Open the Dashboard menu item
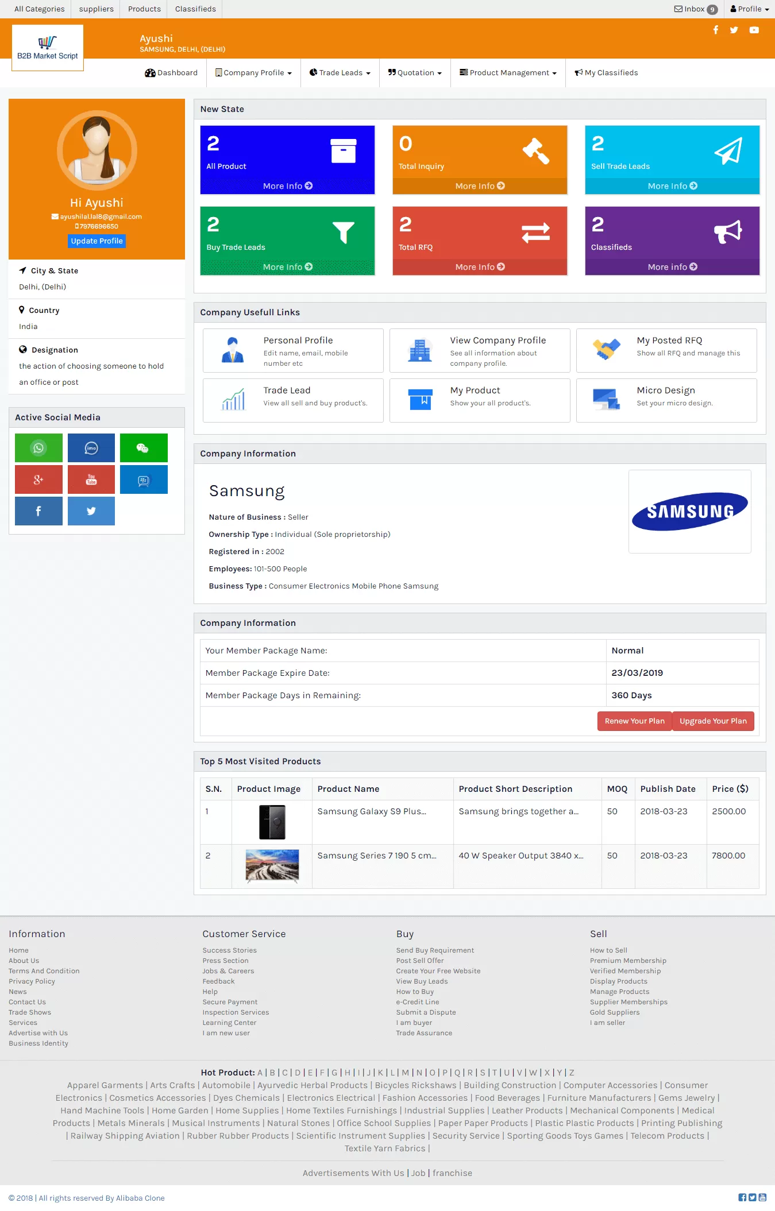 171,73
